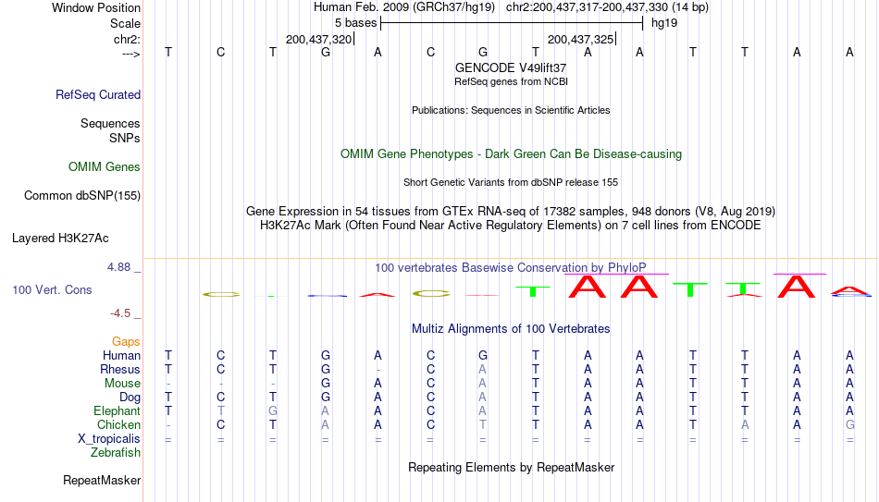879x502 pixels.
Task: Click the -4.5 PhyloP lower scale value
Action: tap(120, 313)
